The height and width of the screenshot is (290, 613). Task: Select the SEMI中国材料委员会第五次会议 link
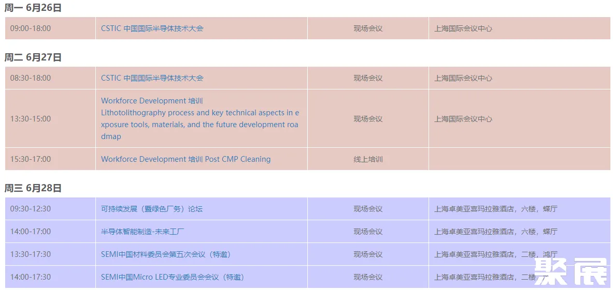(x=166, y=254)
